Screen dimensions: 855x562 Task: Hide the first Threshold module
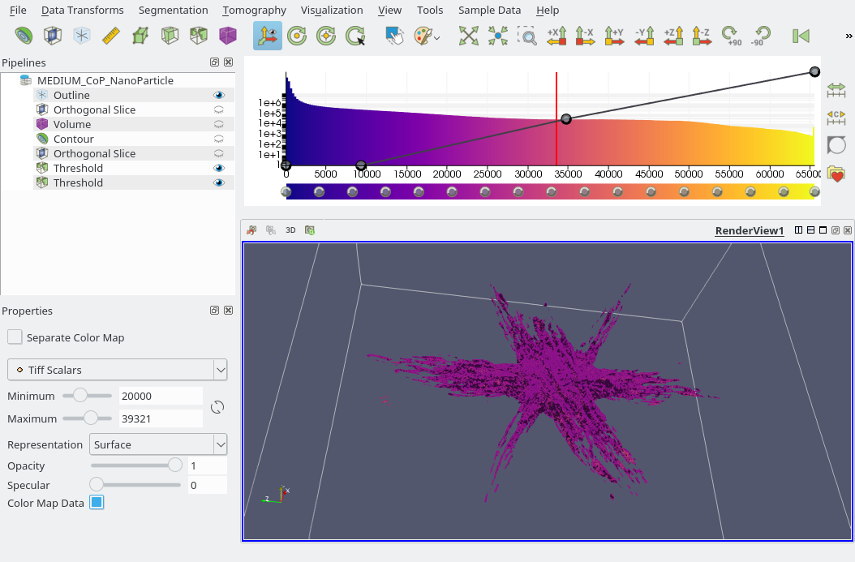[x=219, y=168]
